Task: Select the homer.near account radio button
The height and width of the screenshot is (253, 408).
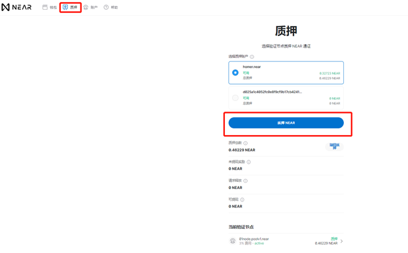Action: click(235, 72)
